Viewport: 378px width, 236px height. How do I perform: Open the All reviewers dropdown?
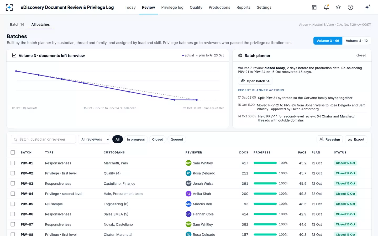click(x=94, y=139)
